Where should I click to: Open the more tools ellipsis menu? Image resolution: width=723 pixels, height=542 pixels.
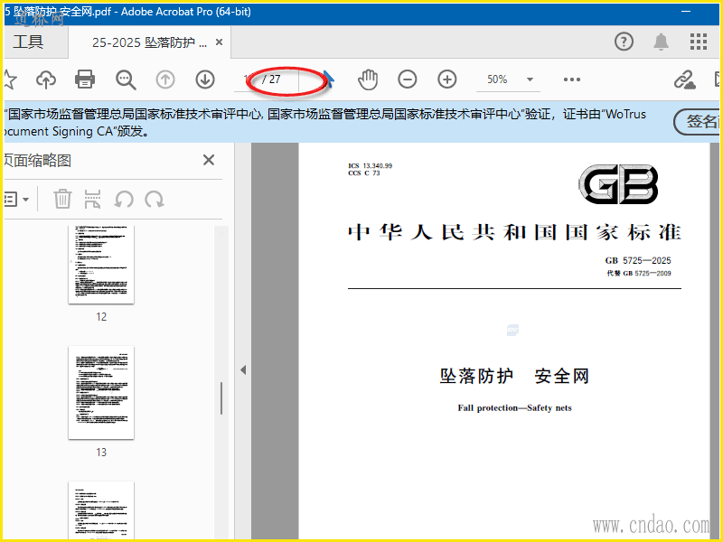[x=572, y=79]
